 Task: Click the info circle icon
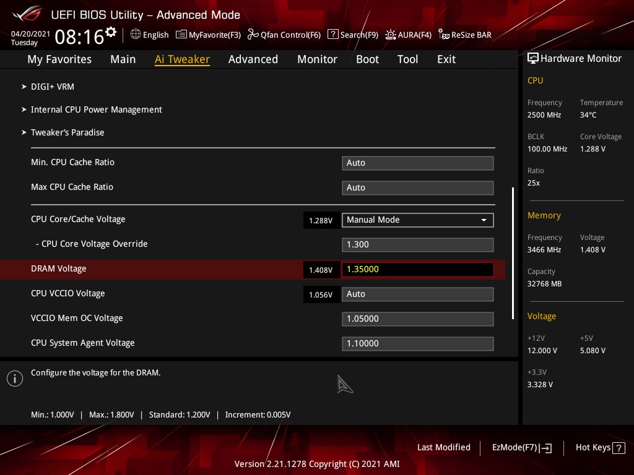pyautogui.click(x=15, y=379)
